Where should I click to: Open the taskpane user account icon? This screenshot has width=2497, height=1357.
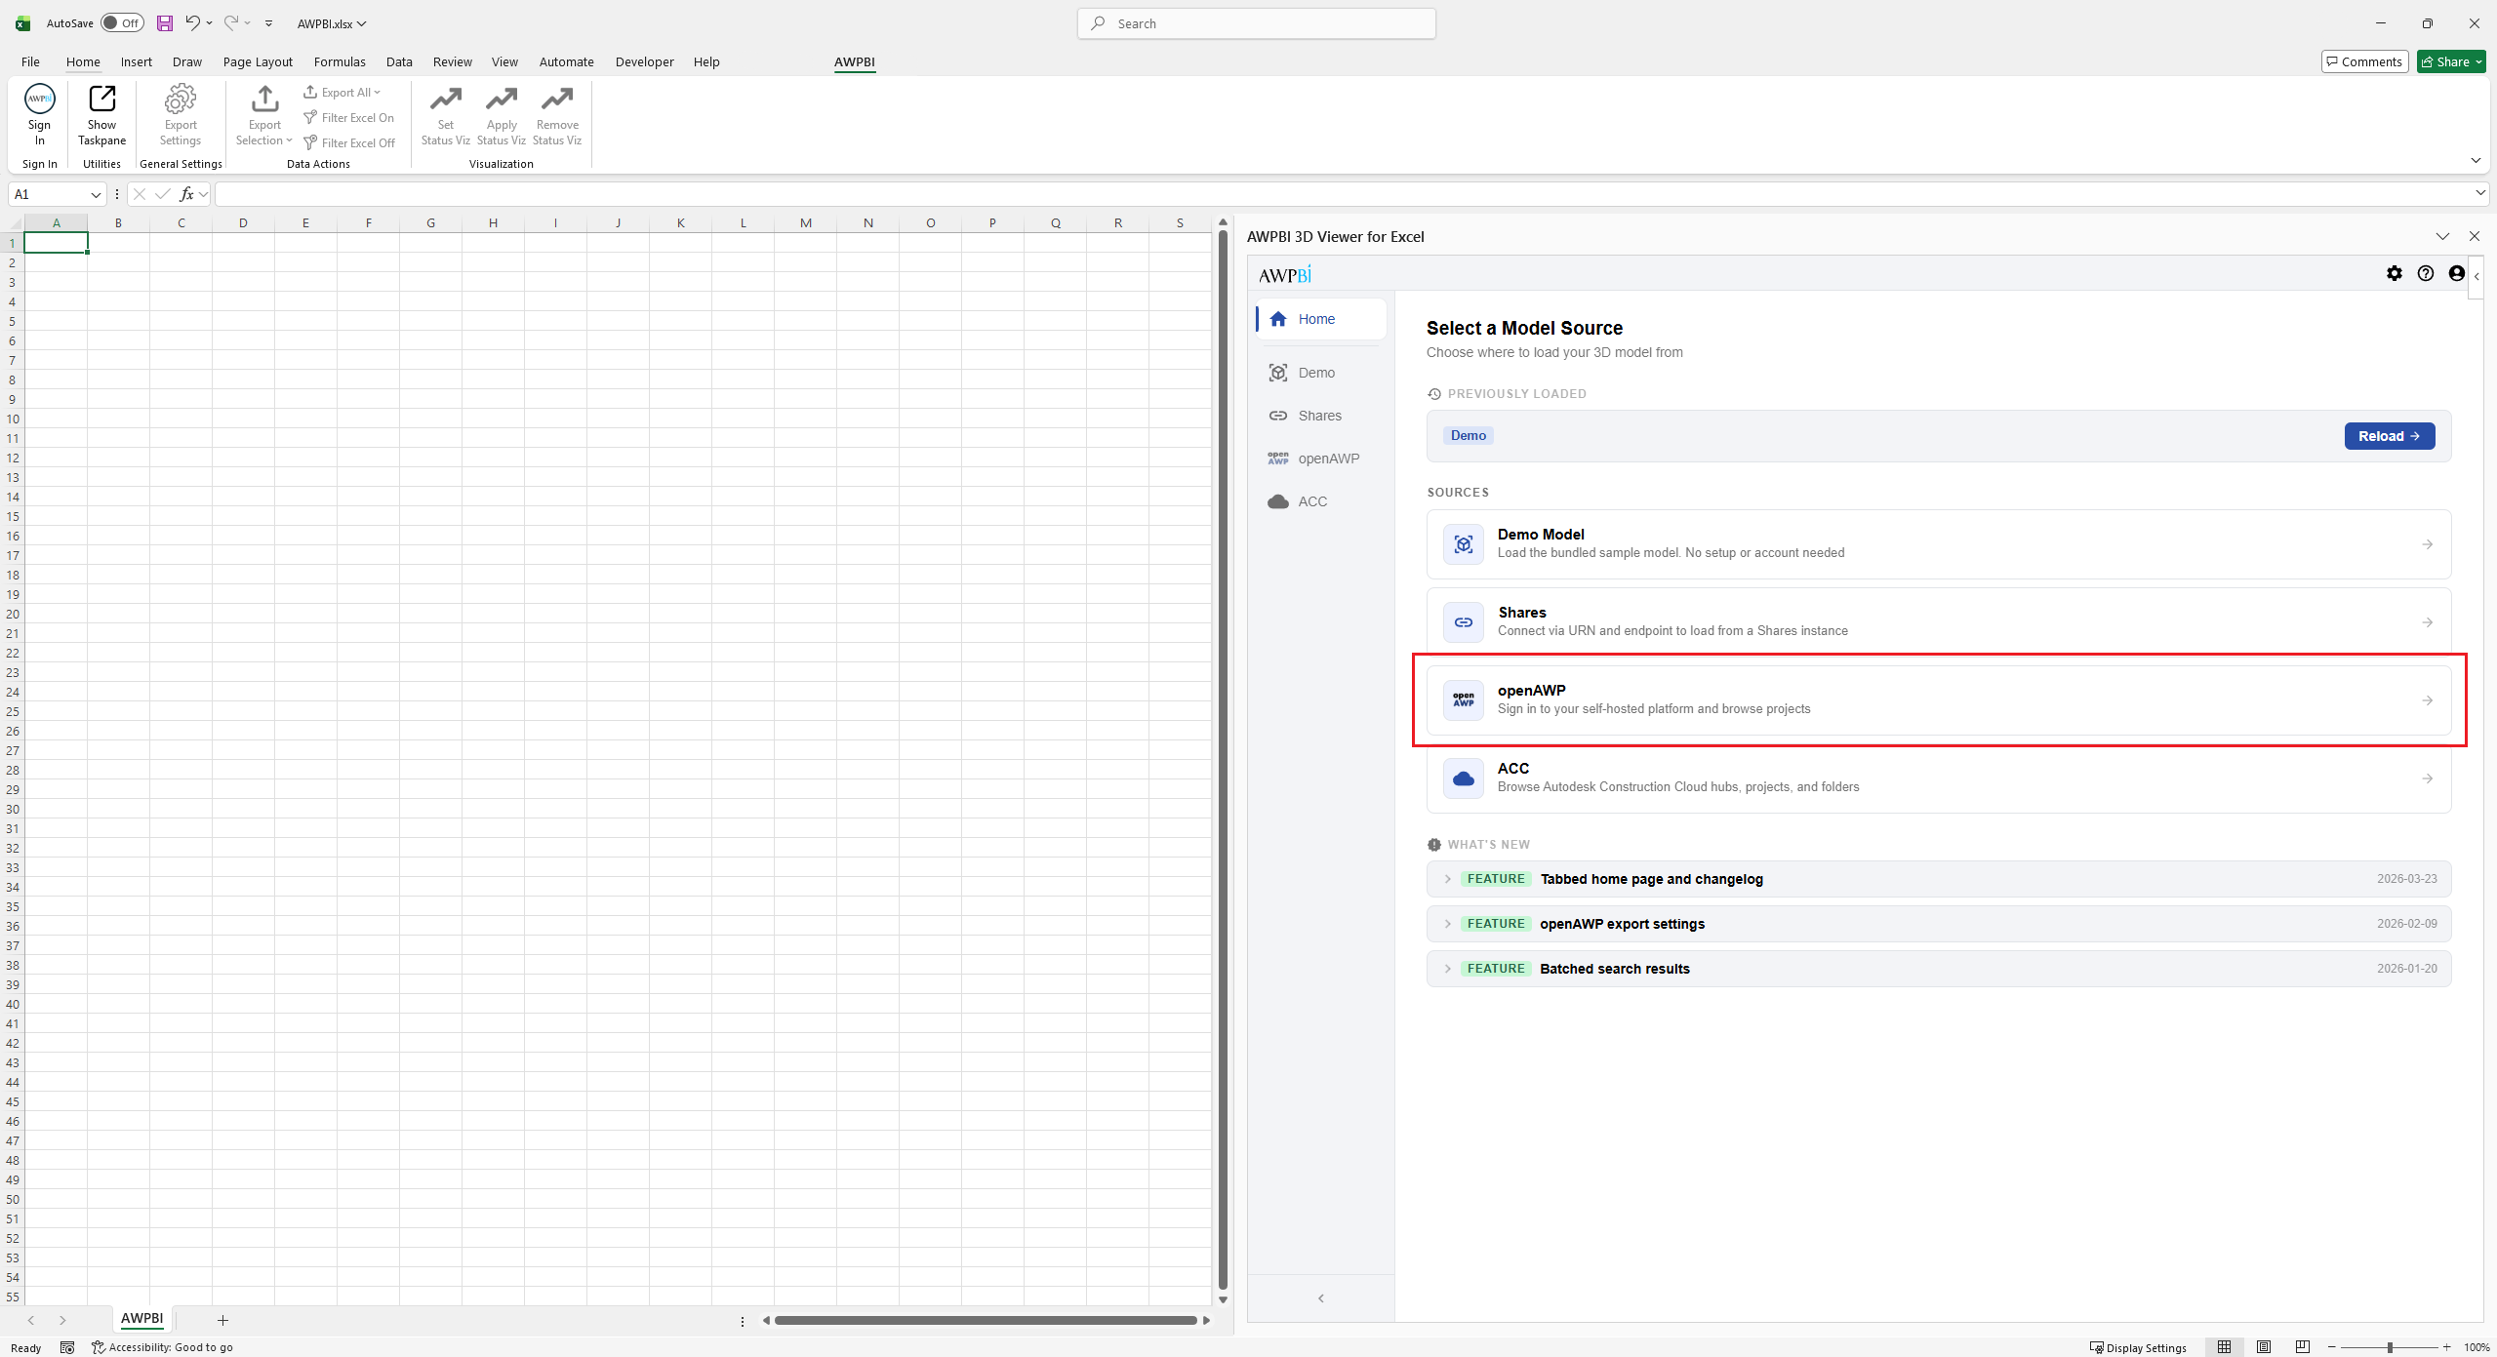point(2457,273)
